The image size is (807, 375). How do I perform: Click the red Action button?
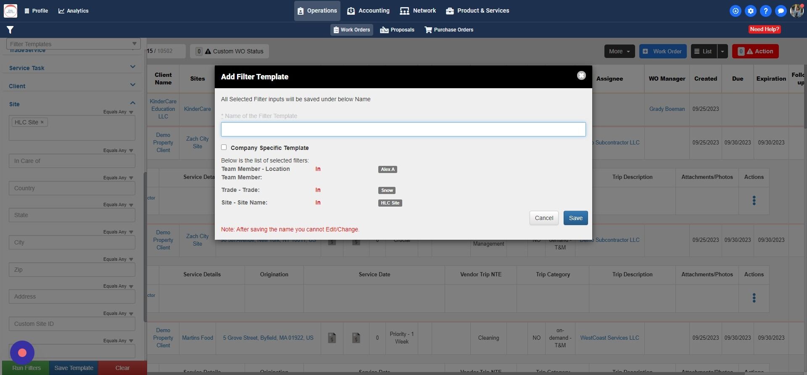pyautogui.click(x=755, y=51)
